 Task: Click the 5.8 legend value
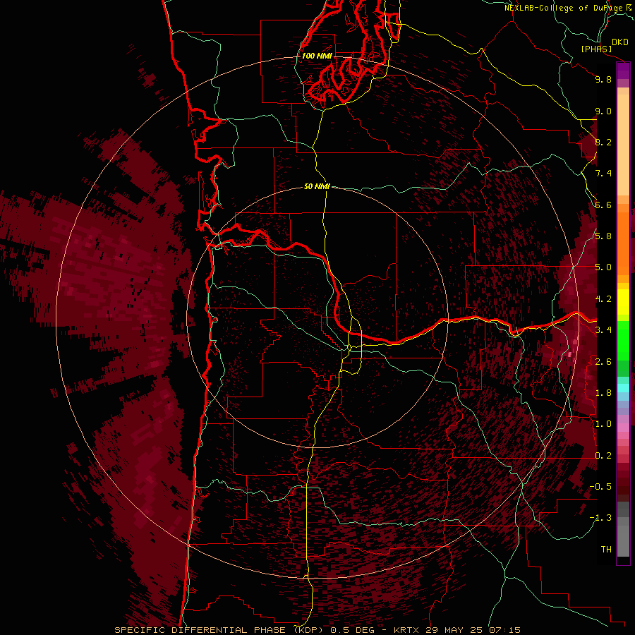(x=603, y=236)
